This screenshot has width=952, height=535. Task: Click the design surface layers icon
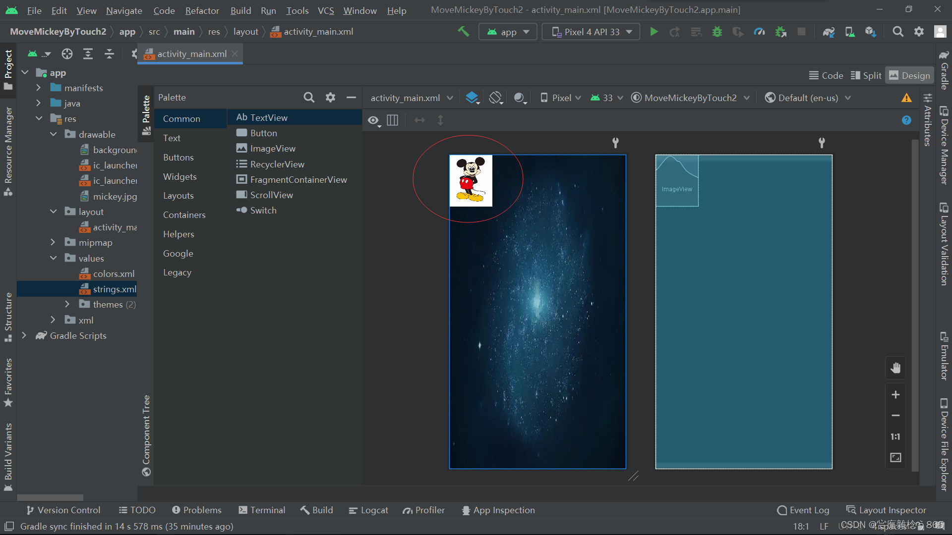point(472,98)
